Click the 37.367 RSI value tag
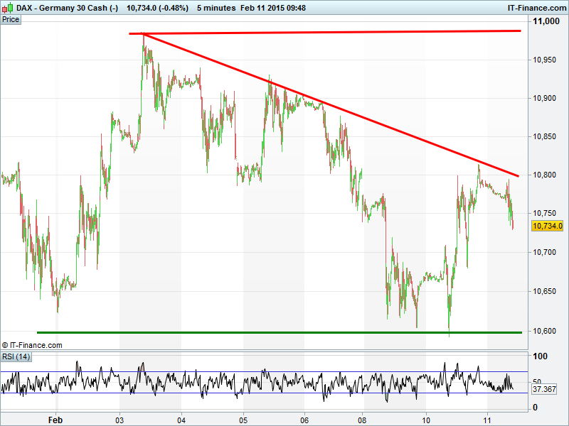The height and width of the screenshot is (426, 569). click(543, 390)
